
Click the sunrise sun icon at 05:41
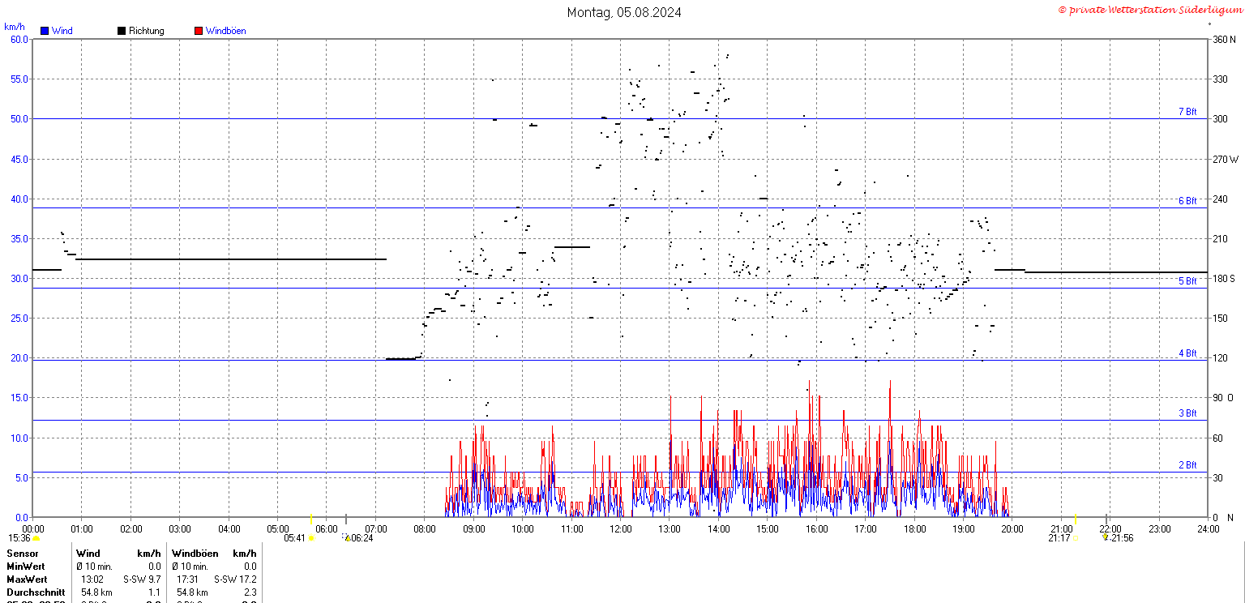(311, 538)
